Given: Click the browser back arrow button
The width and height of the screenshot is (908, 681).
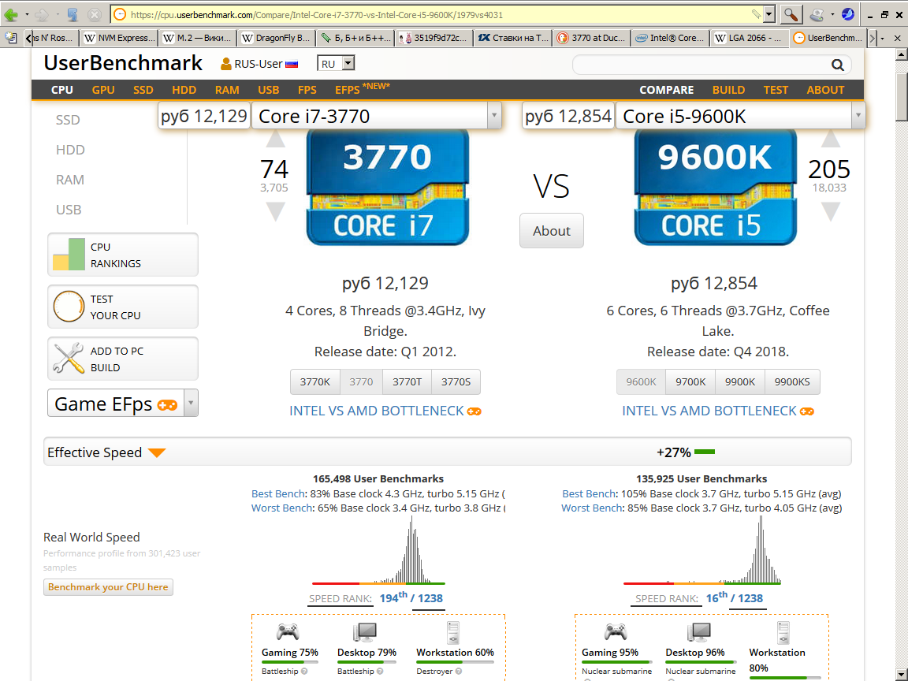Looking at the screenshot, I should click(11, 14).
